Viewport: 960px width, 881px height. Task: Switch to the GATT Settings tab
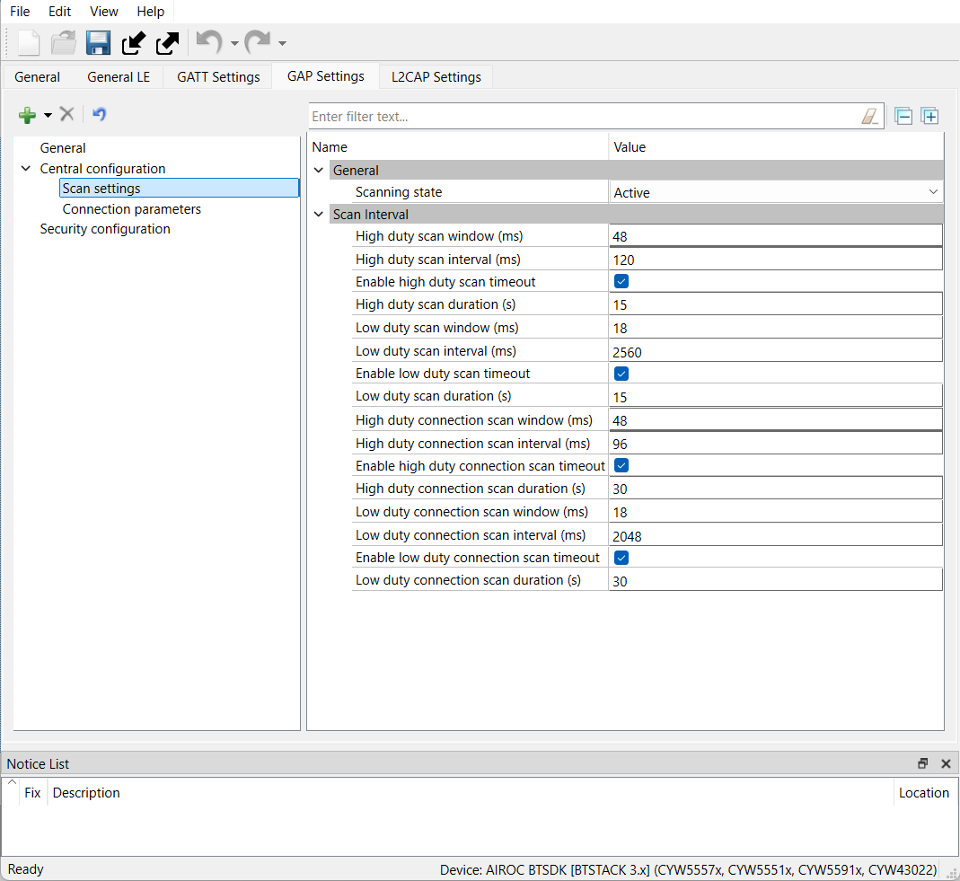pyautogui.click(x=218, y=77)
